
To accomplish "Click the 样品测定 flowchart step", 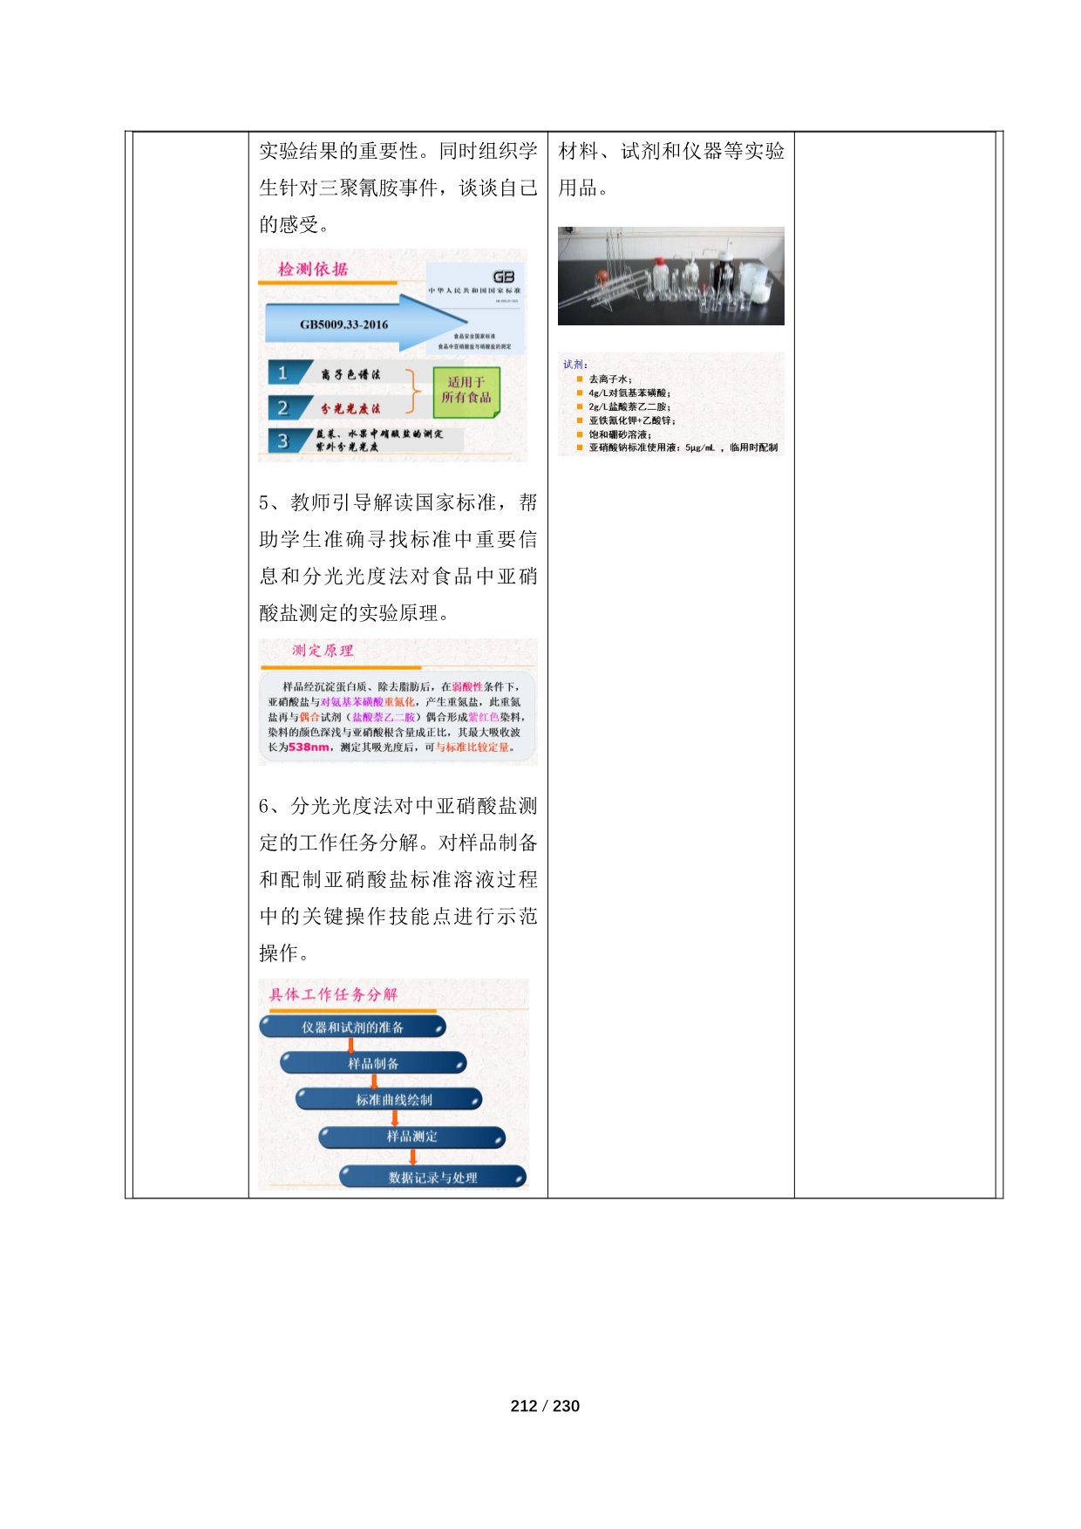I will [x=411, y=1137].
